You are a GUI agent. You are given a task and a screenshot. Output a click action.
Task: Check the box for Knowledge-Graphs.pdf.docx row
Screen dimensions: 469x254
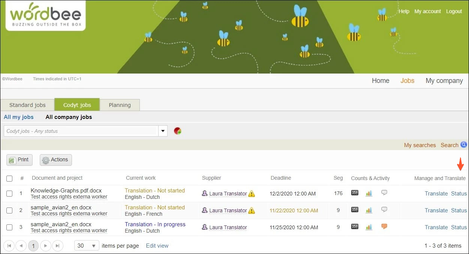9,194
